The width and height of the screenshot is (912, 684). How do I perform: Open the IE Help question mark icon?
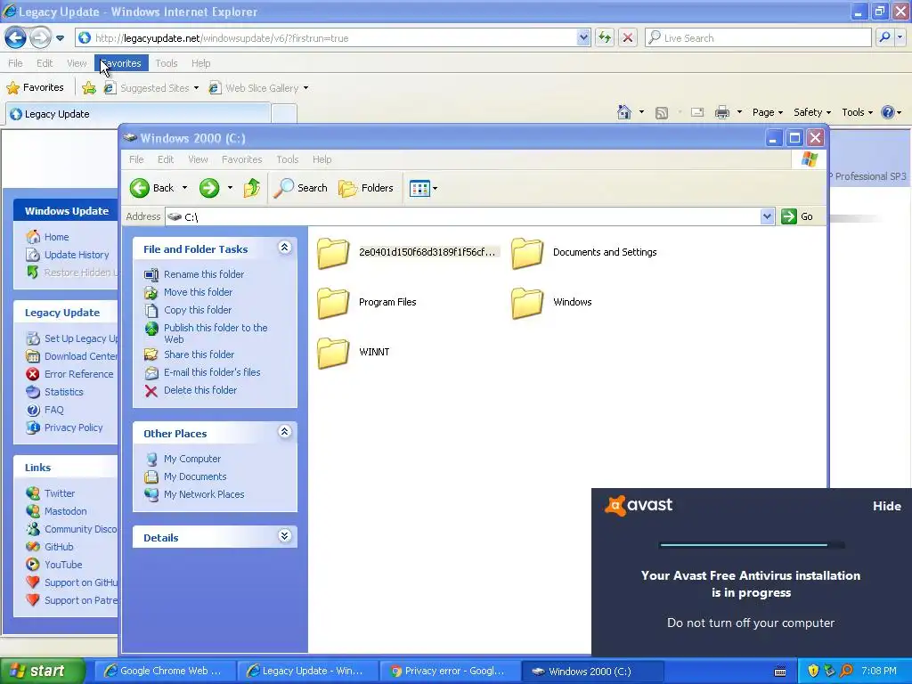887,112
